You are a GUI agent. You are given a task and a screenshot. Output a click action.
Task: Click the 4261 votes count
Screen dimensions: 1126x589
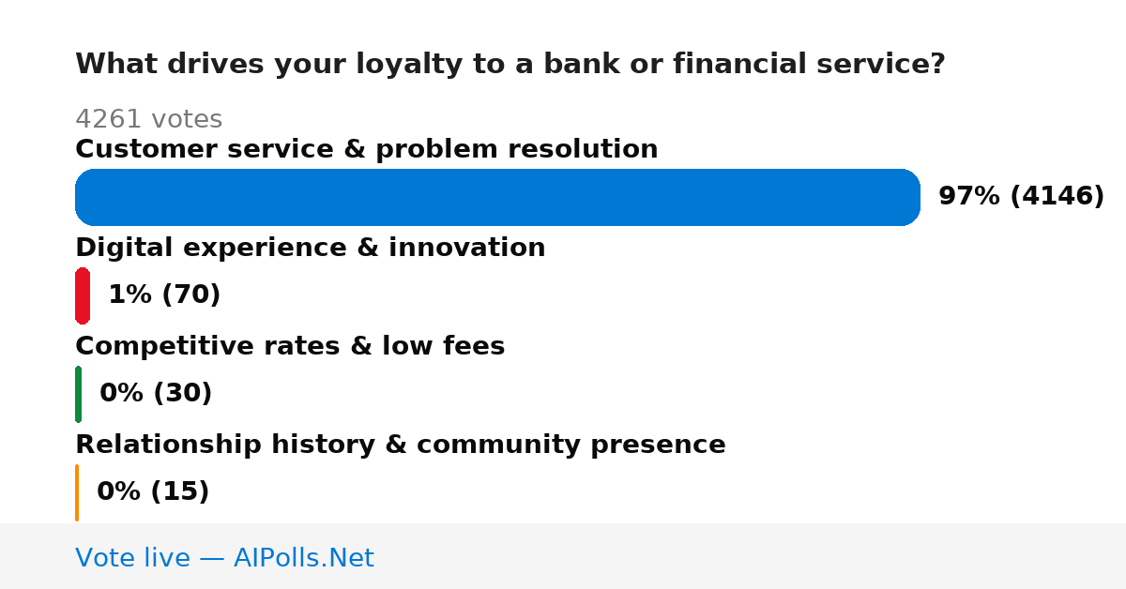click(x=148, y=120)
